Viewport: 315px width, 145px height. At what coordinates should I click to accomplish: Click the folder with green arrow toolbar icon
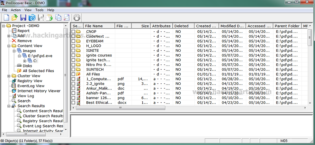[50, 18]
